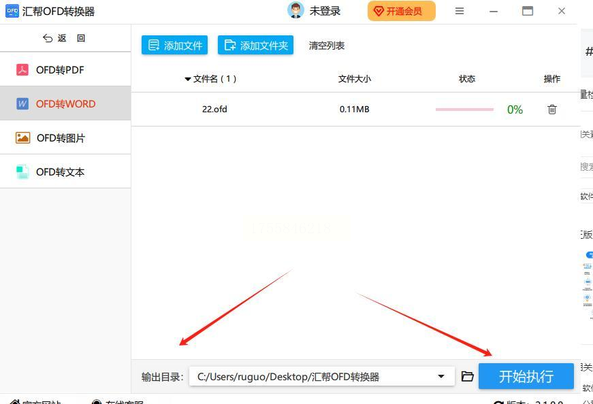Select the OFD转PDF mode
This screenshot has height=404, width=593.
coord(65,69)
